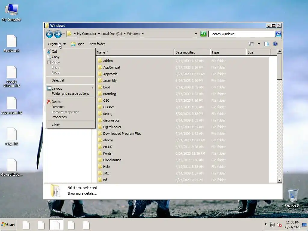308x231 pixels.
Task: Sort by the Date modified column header
Action: pos(192,52)
